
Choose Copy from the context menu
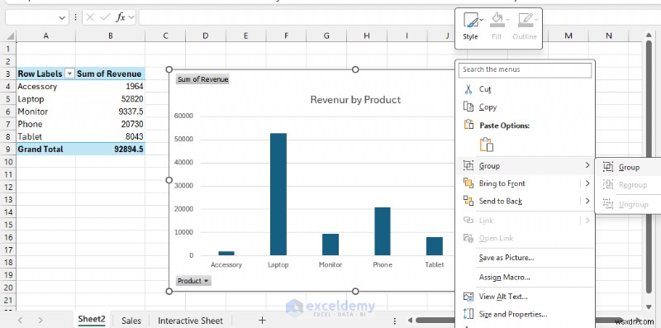pyautogui.click(x=525, y=107)
